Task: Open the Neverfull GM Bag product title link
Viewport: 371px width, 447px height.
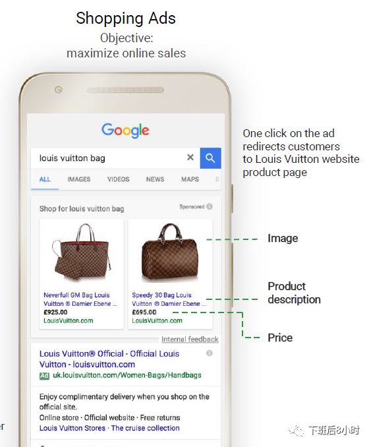Action: (x=80, y=299)
